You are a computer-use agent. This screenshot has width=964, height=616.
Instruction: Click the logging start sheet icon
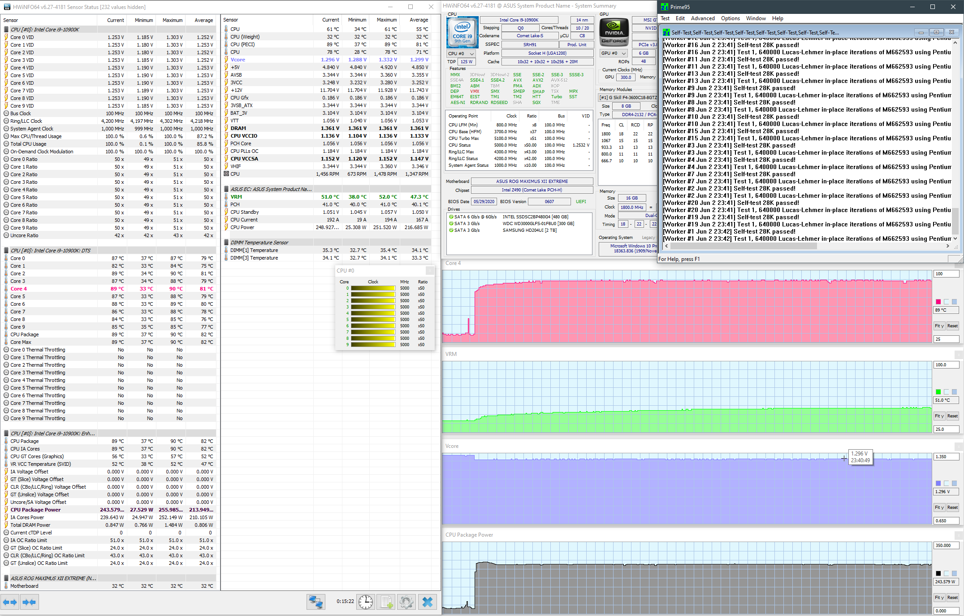pos(386,602)
